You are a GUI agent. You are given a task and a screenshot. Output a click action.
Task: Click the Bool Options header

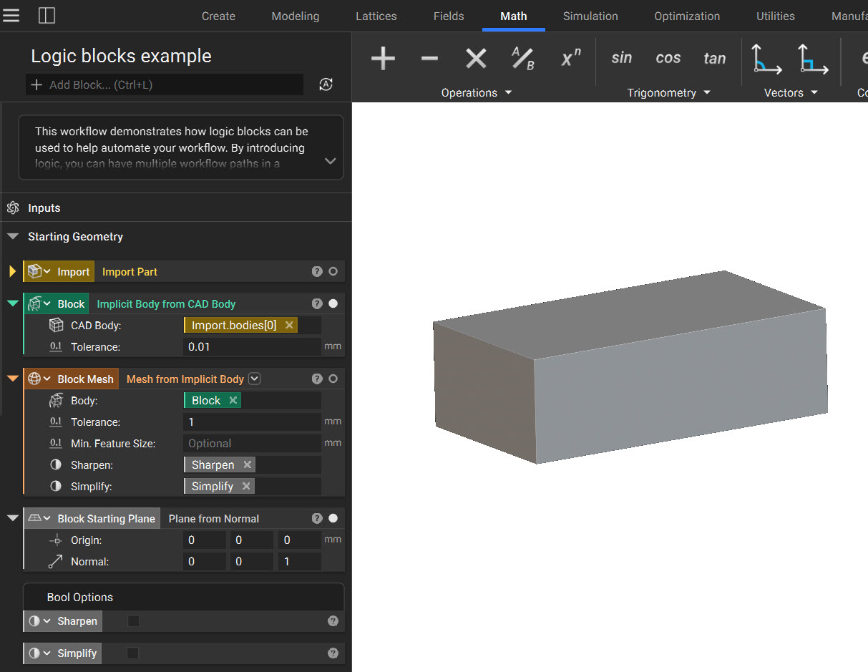[183, 598]
